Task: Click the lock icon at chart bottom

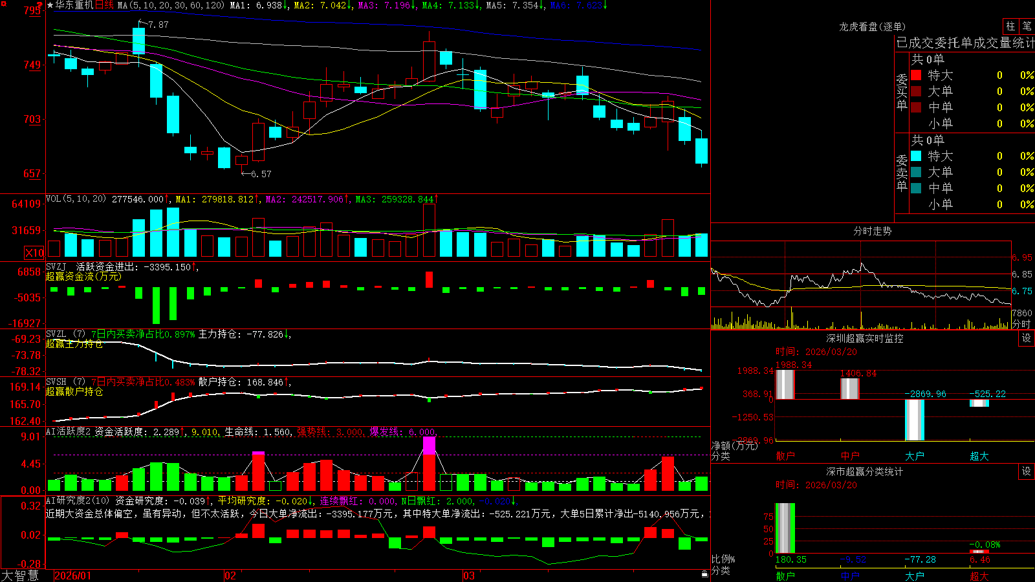Action: click(x=705, y=574)
